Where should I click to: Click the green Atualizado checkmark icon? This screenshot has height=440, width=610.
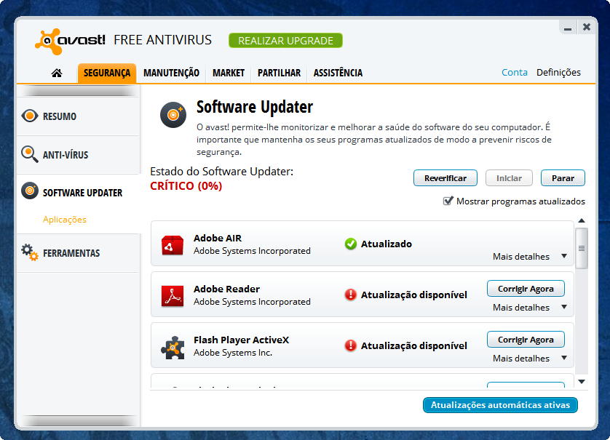pos(351,244)
